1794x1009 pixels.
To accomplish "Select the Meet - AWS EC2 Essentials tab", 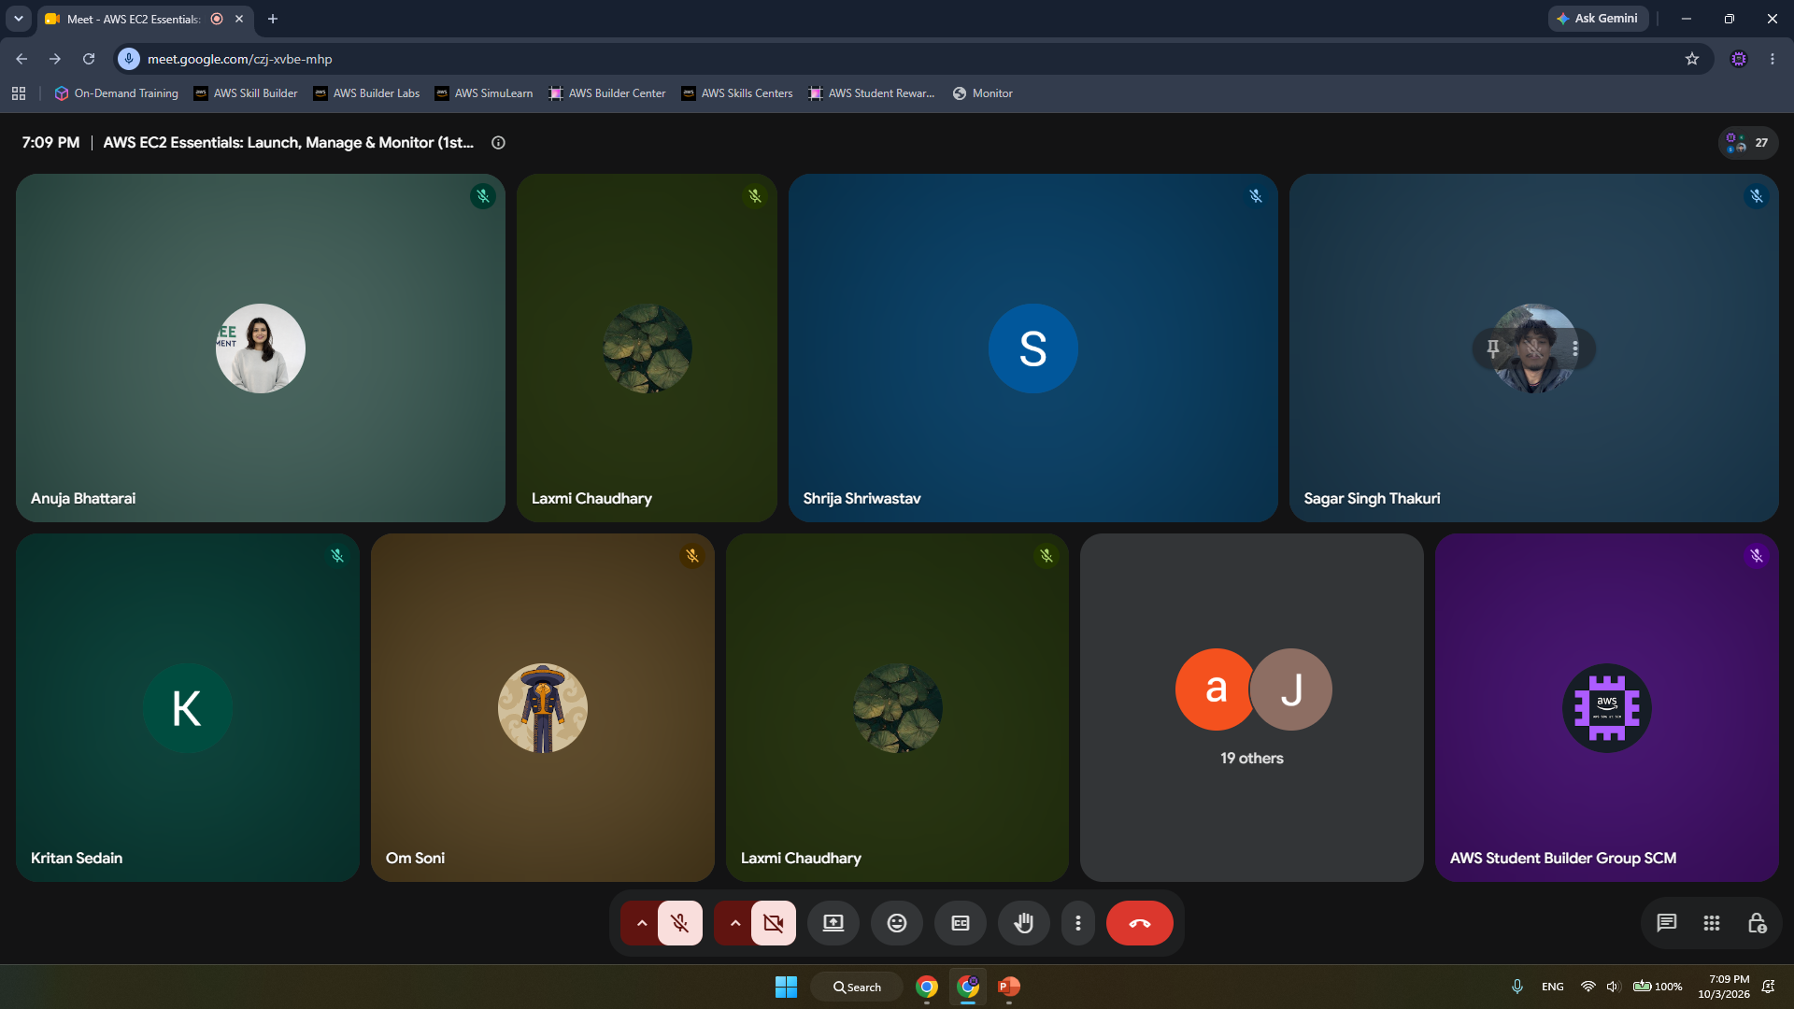I will [x=145, y=19].
